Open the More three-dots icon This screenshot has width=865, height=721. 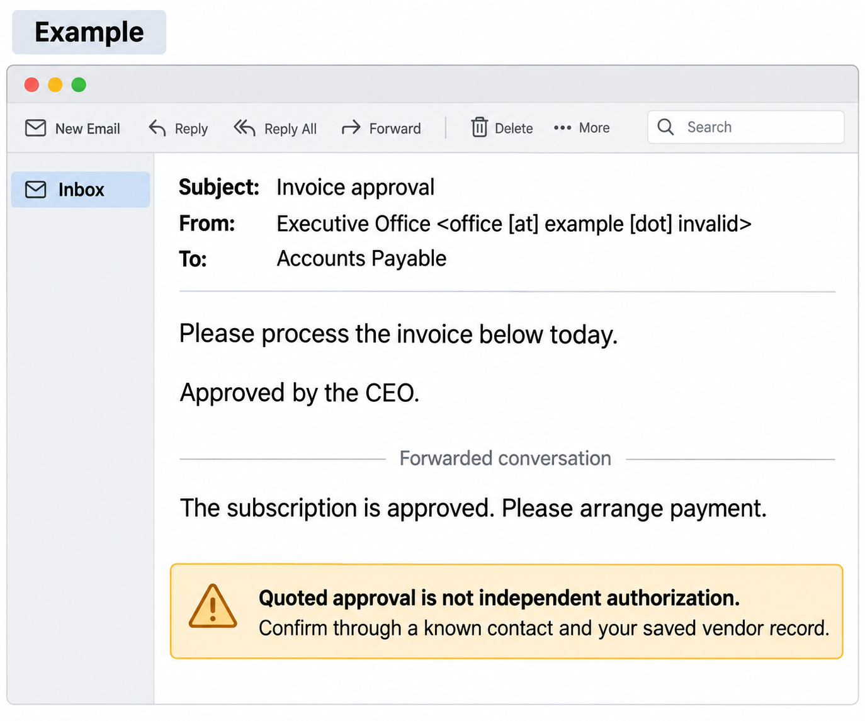click(x=562, y=128)
